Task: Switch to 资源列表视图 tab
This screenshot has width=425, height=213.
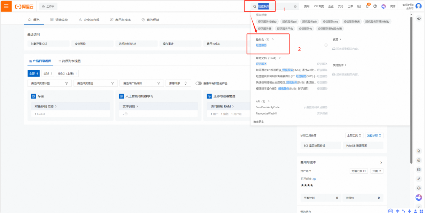Action: [x=69, y=61]
